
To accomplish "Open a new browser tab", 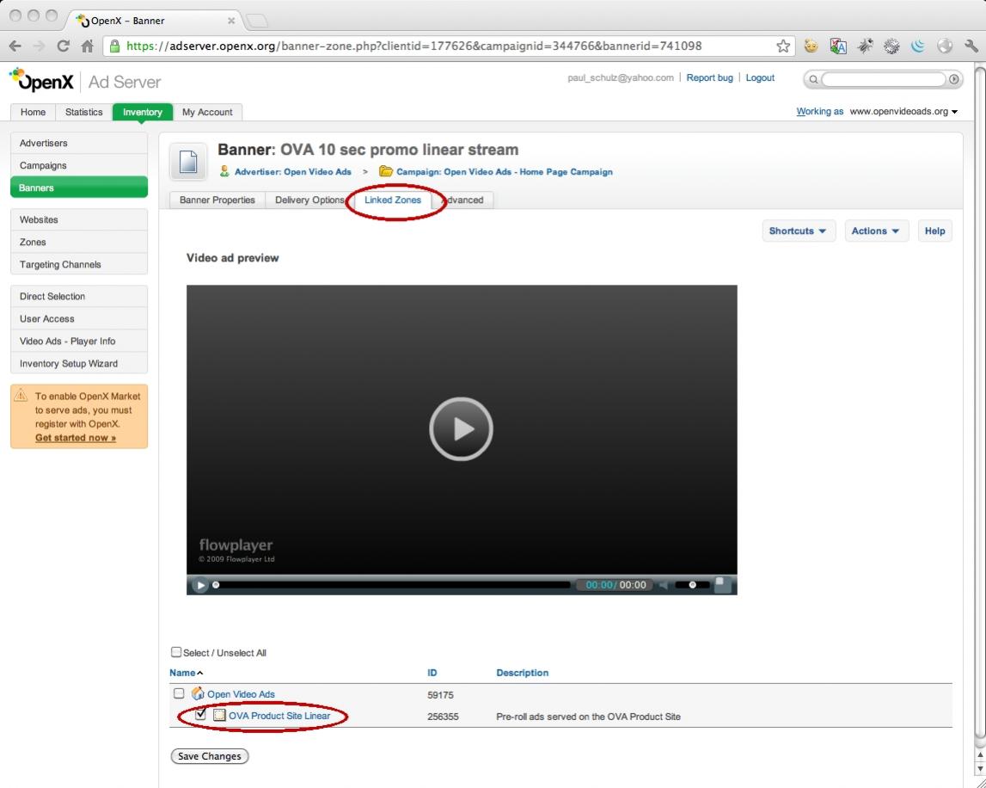I will 256,21.
